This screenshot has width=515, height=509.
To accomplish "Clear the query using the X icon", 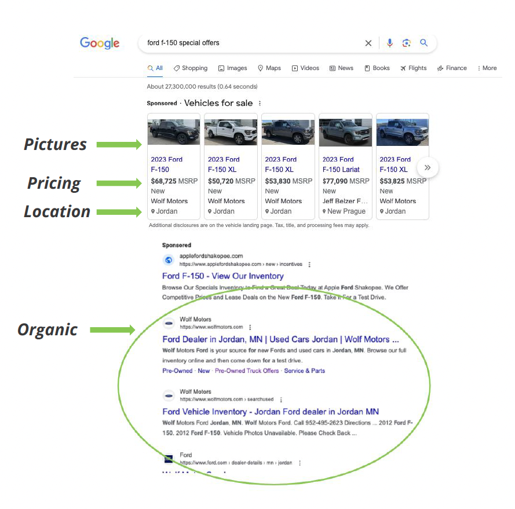I will point(368,43).
